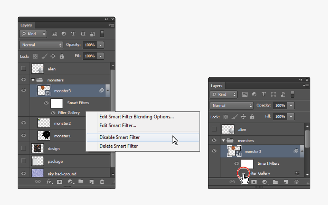
Task: Click the delete layer trash icon in left panel
Action: tap(102, 182)
